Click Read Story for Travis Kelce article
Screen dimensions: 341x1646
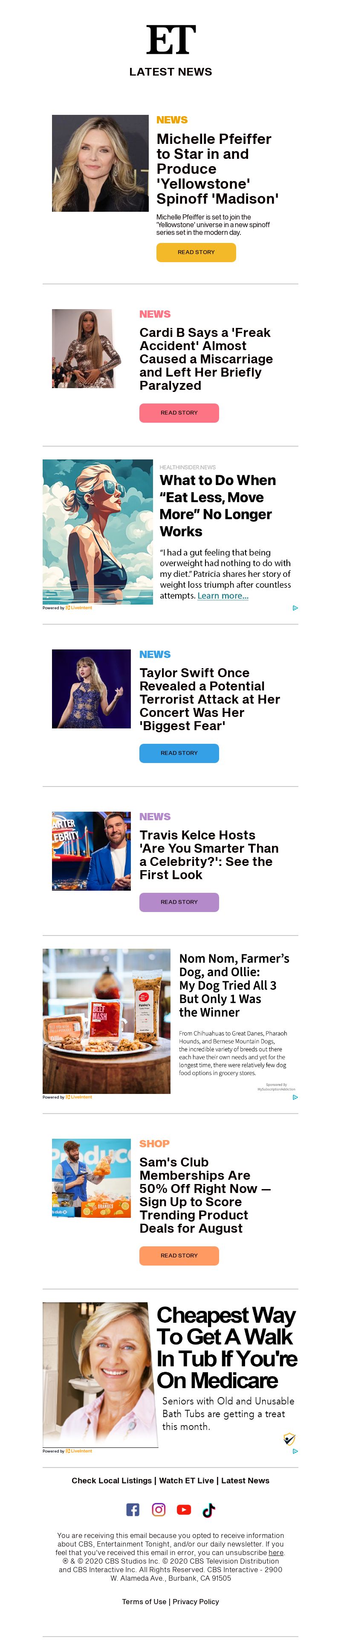tap(179, 902)
